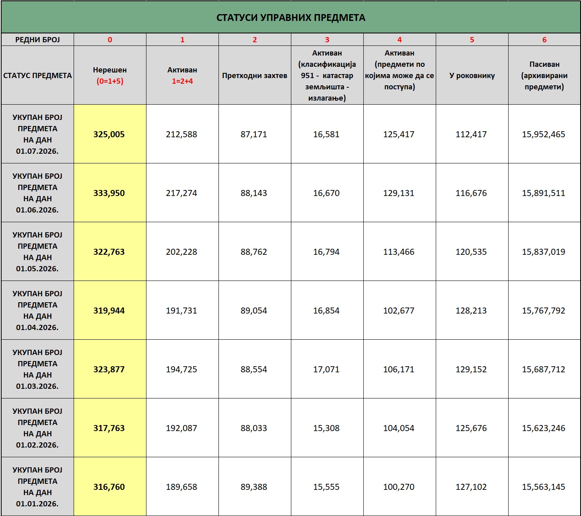This screenshot has height=516, width=581.
Task: Click the У роковнику value 128,213
Action: coord(471,311)
